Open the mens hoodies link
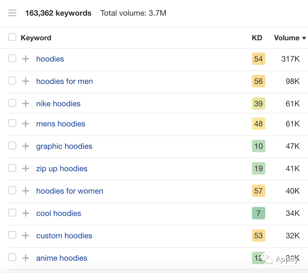 [61, 124]
